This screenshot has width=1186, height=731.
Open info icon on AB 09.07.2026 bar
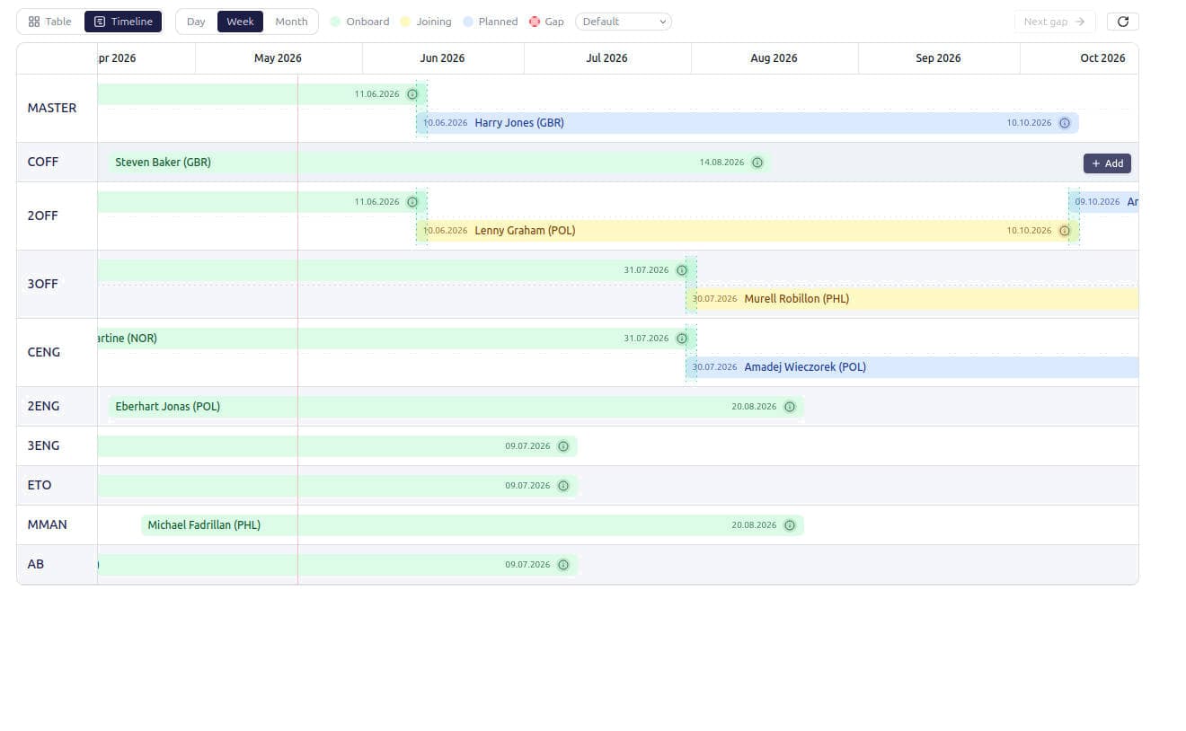coord(563,565)
